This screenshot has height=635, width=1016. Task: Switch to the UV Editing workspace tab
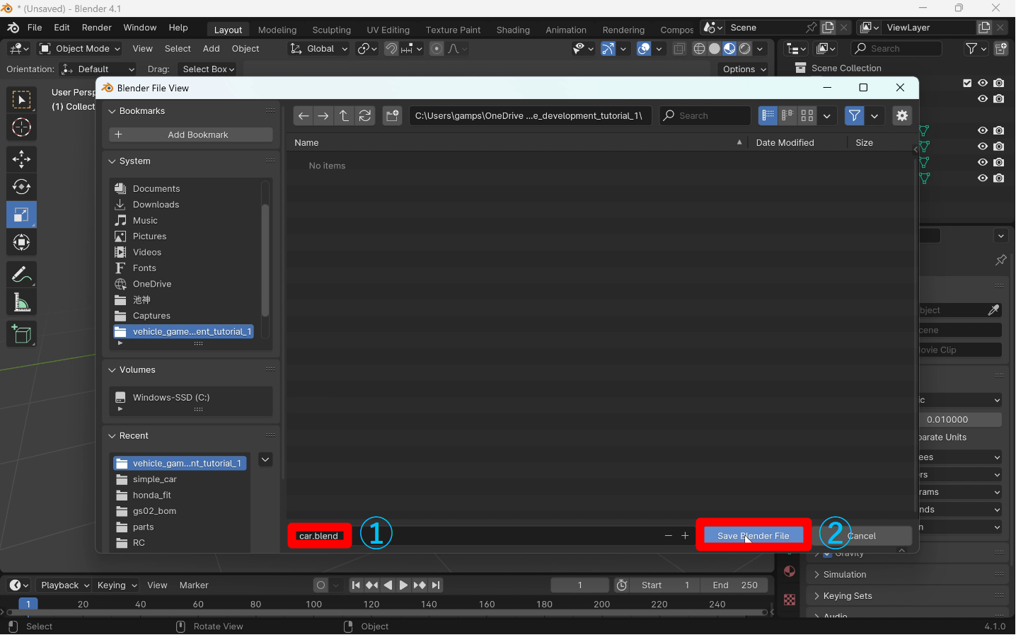[x=388, y=30]
